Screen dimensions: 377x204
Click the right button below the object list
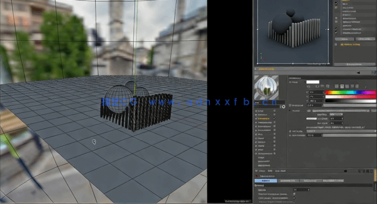pos(365,39)
